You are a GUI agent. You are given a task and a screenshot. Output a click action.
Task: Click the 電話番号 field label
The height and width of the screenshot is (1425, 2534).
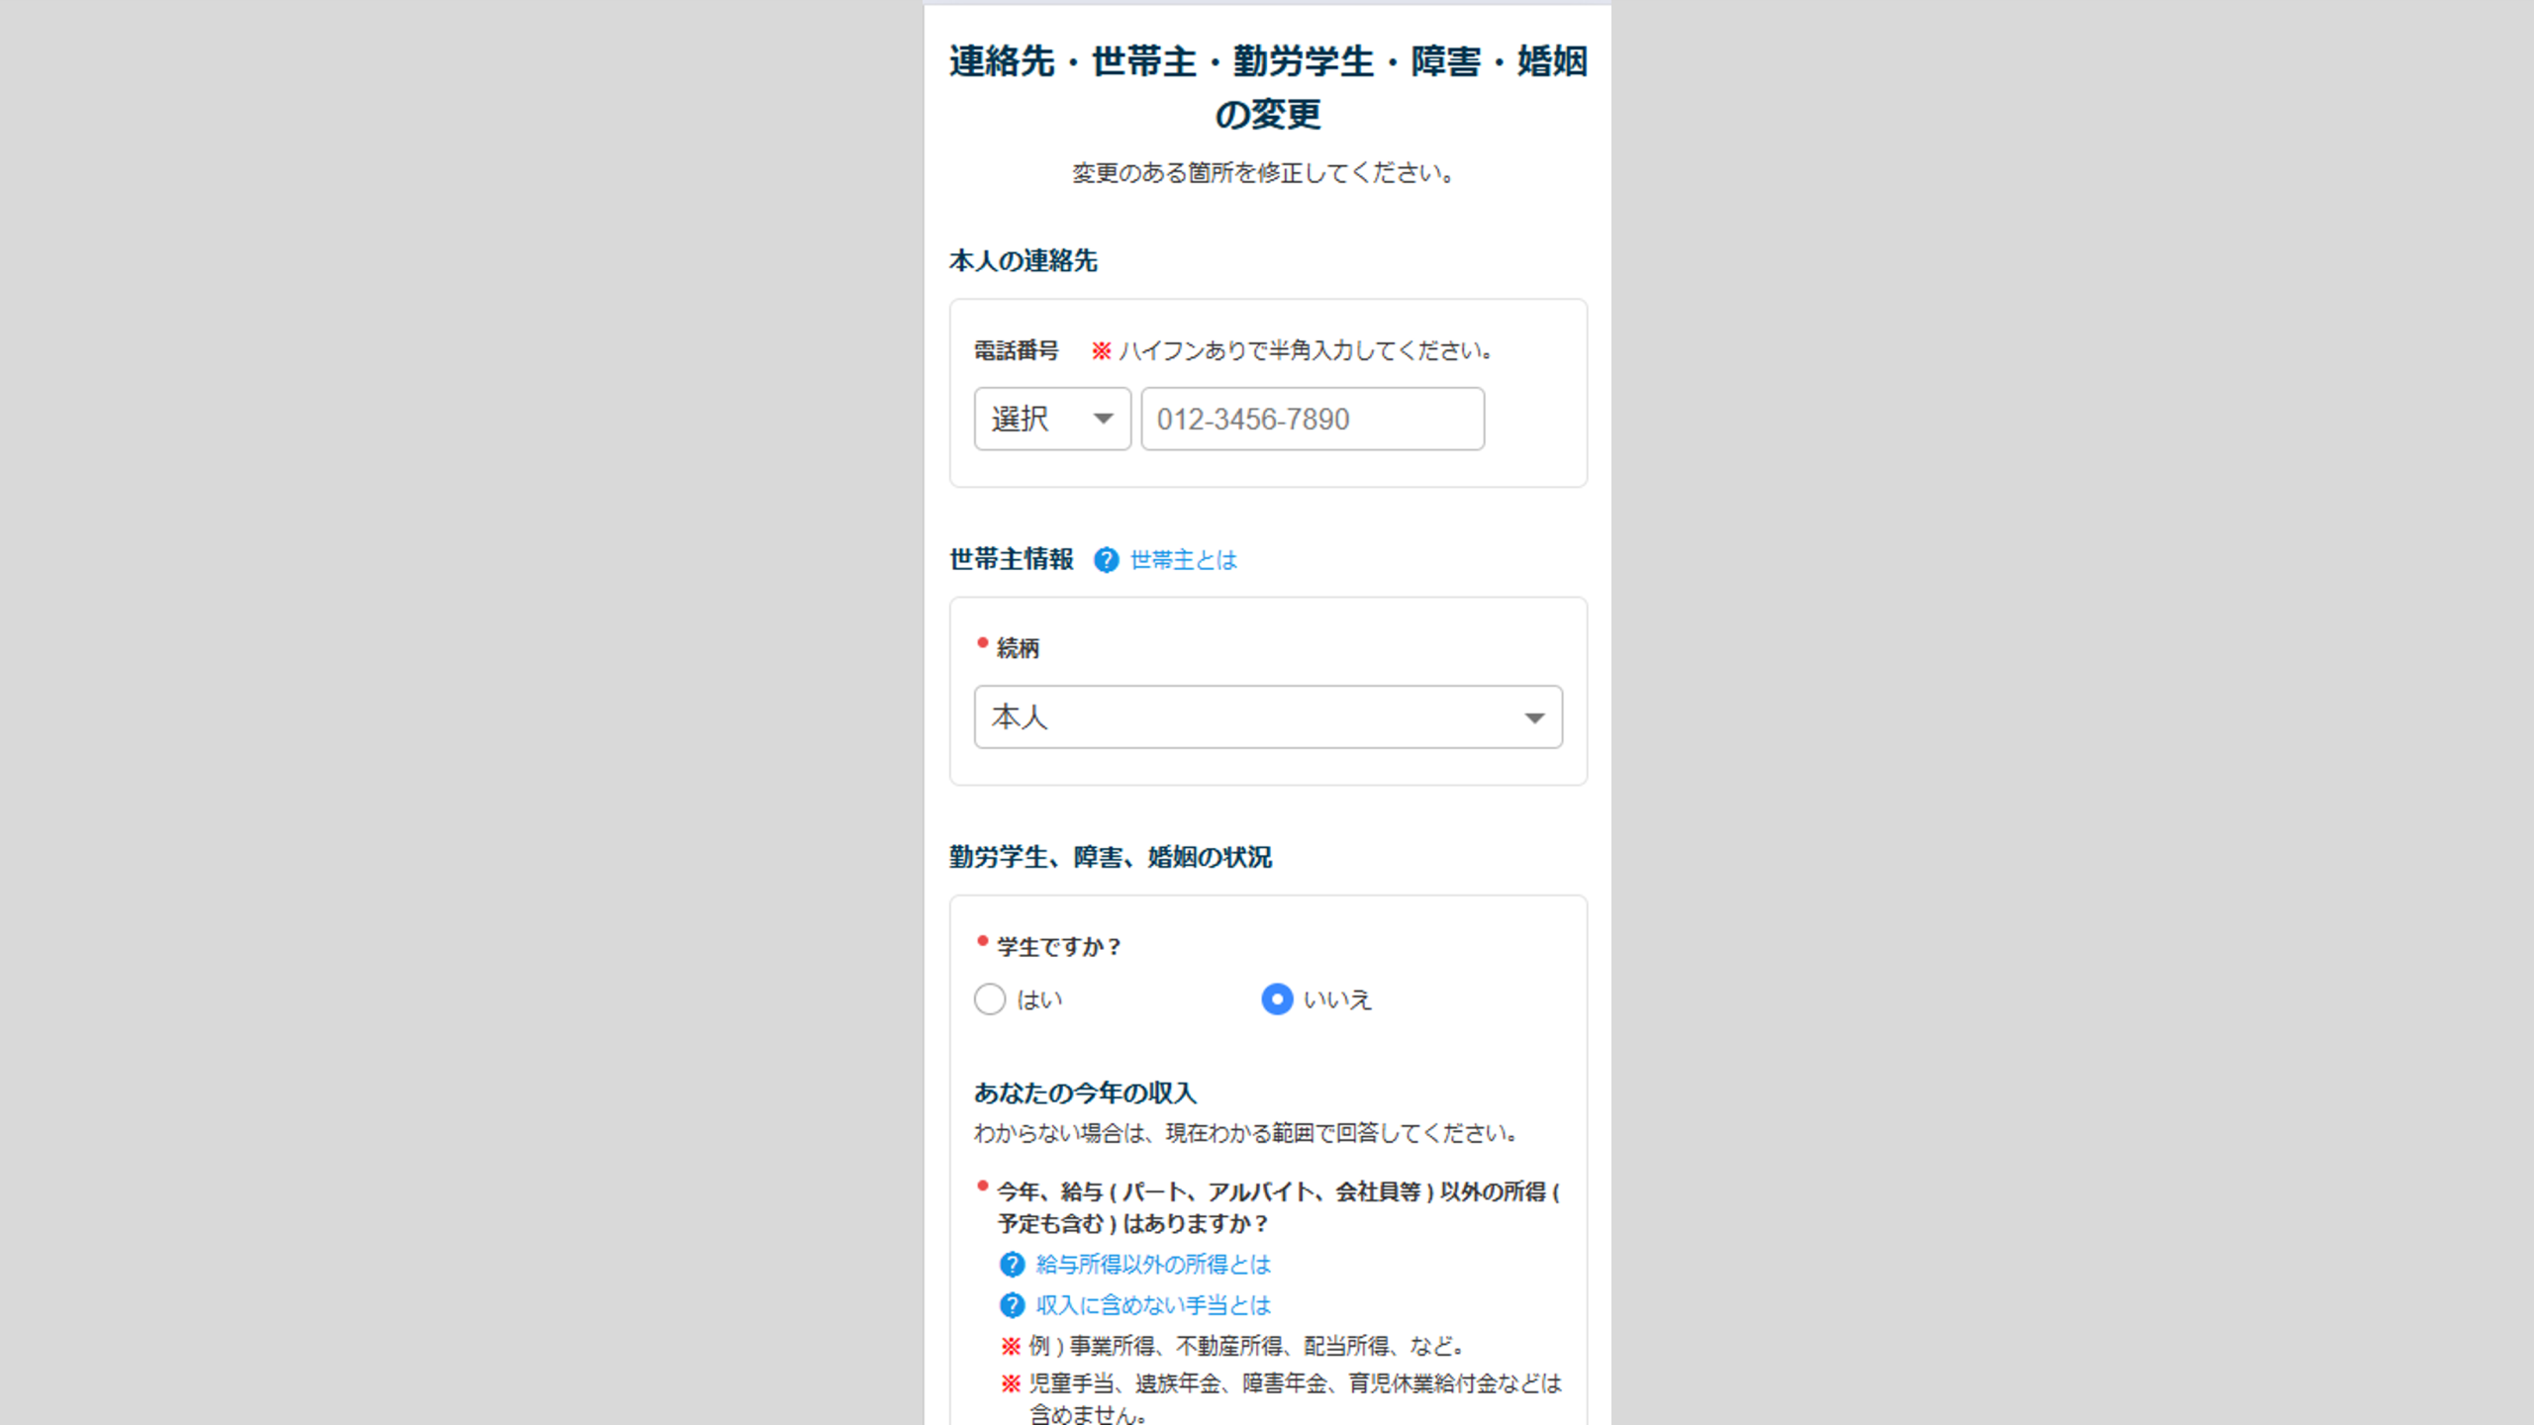(1016, 350)
